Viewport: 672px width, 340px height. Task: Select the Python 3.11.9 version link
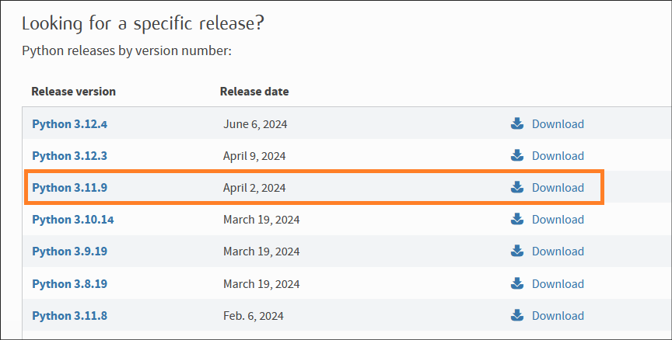coord(69,188)
